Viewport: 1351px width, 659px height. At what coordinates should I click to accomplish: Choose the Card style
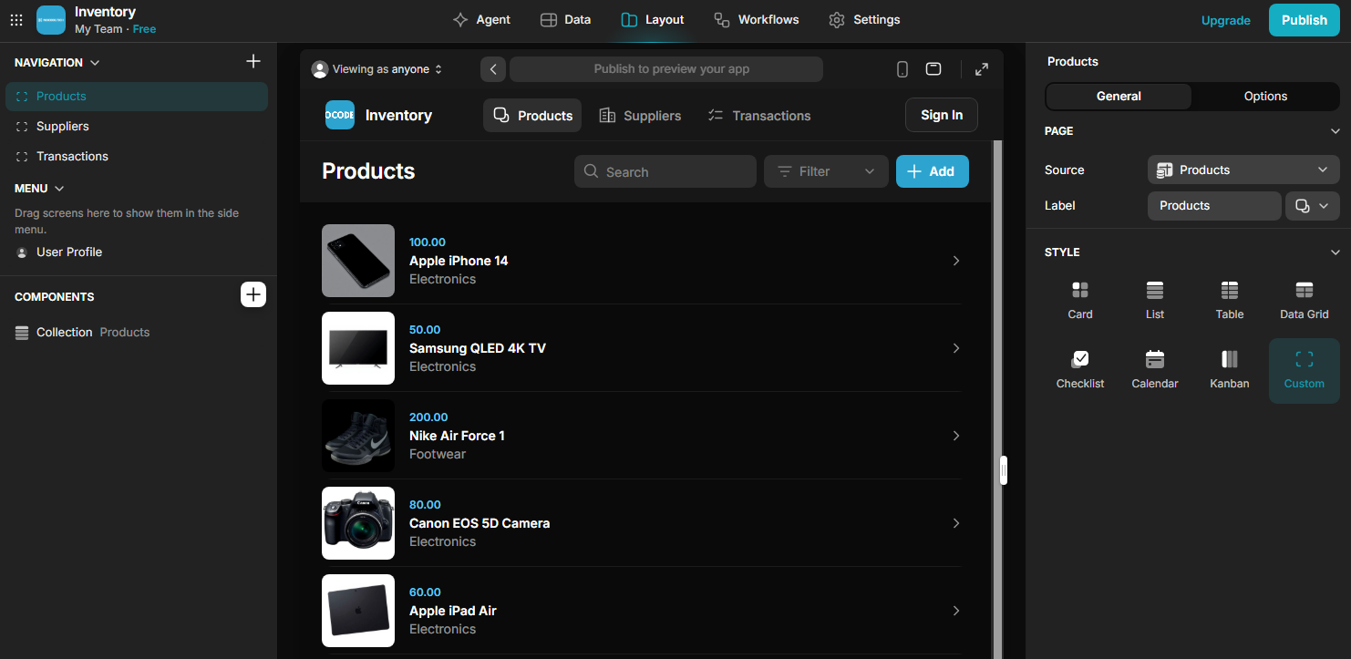pos(1080,301)
